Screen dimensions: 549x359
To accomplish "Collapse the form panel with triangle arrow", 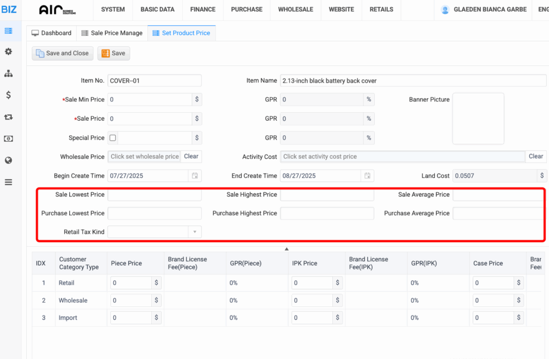I will [286, 249].
